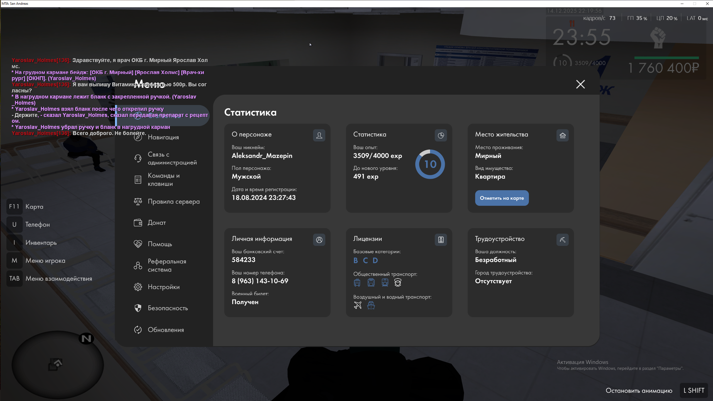The image size is (713, 401).
Task: Click the F11 Карта key hint
Action: pos(14,207)
